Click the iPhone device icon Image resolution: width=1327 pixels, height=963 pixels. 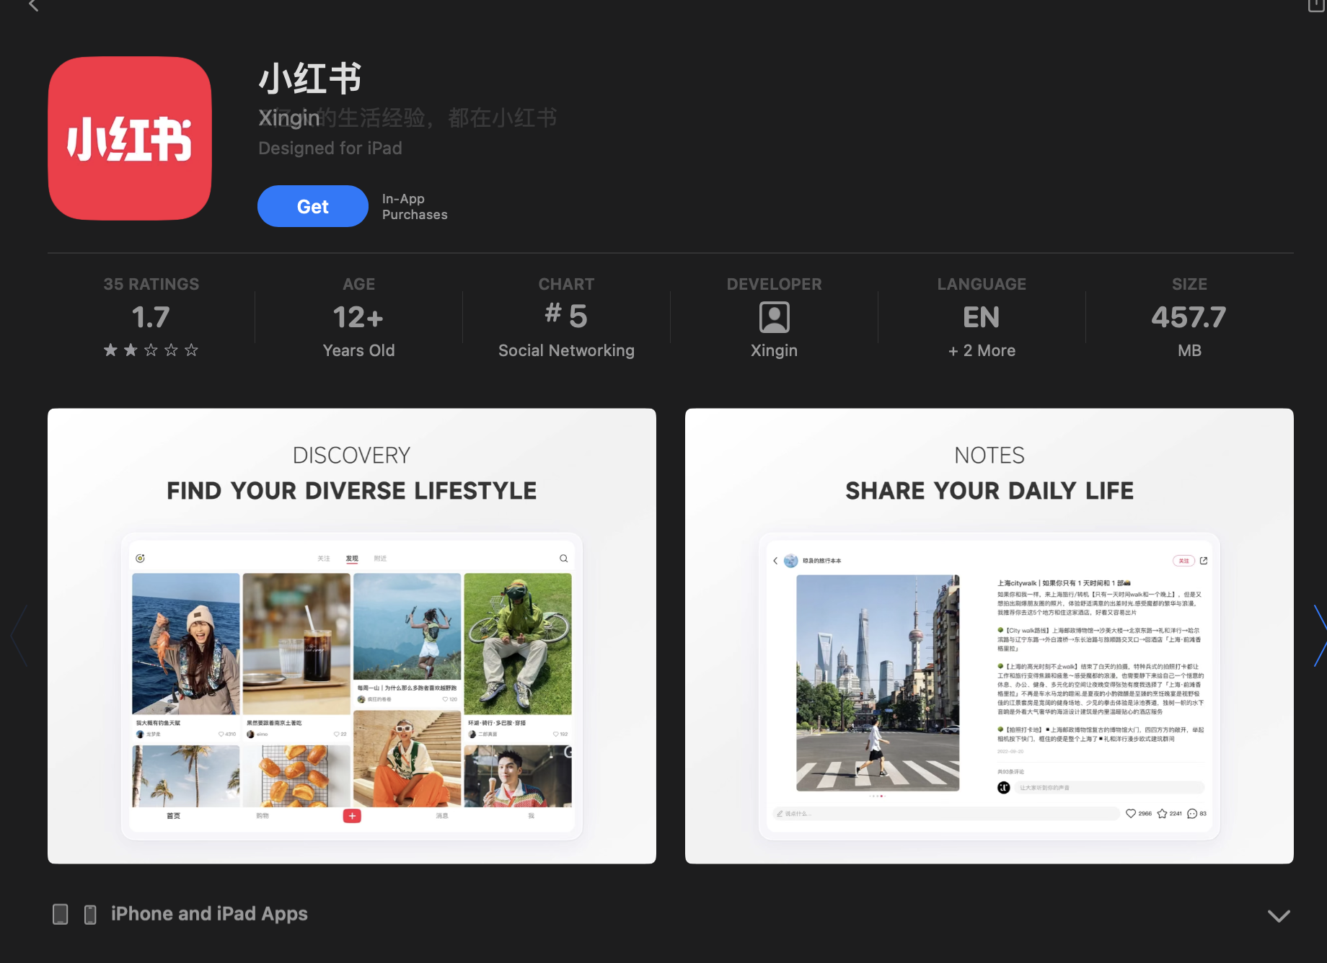[90, 914]
